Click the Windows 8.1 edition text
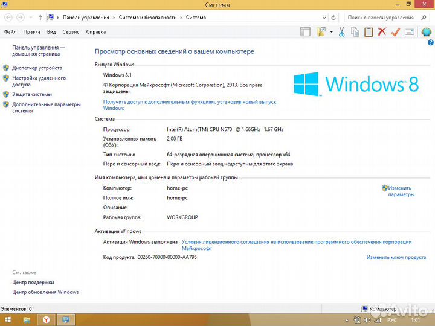This screenshot has width=435, height=326. (x=117, y=75)
